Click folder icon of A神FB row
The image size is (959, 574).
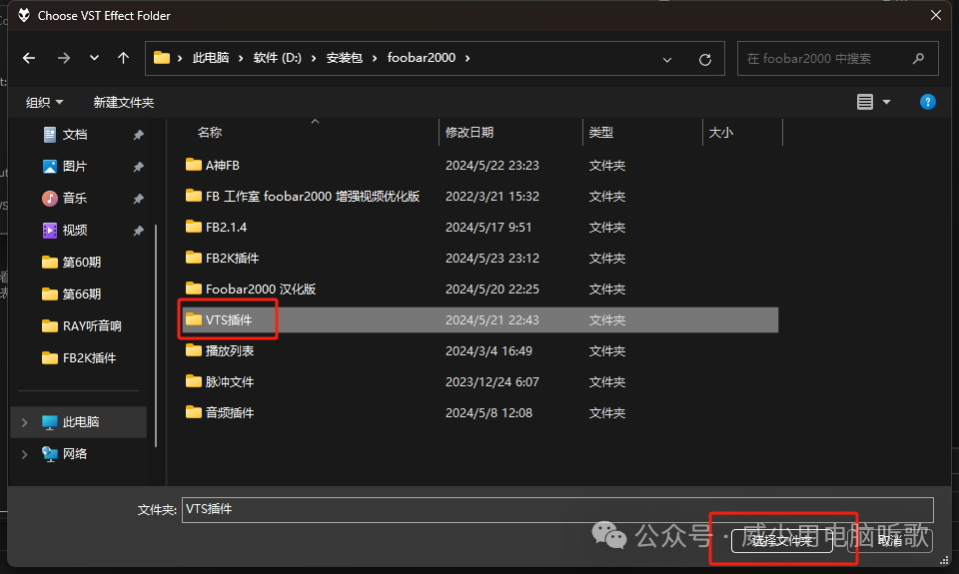coord(193,165)
